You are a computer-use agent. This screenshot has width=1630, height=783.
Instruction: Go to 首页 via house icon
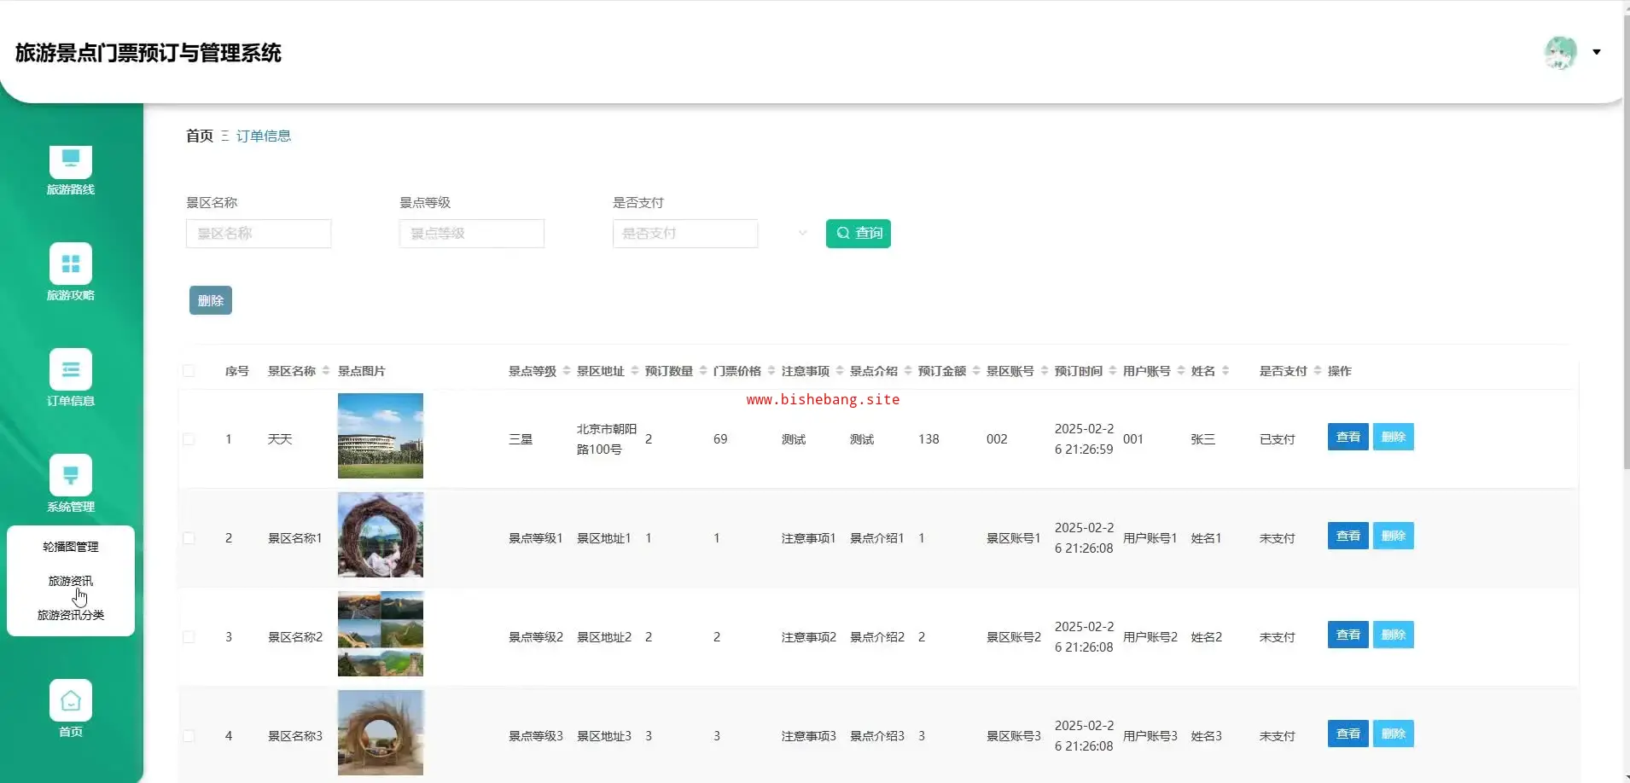(x=70, y=700)
